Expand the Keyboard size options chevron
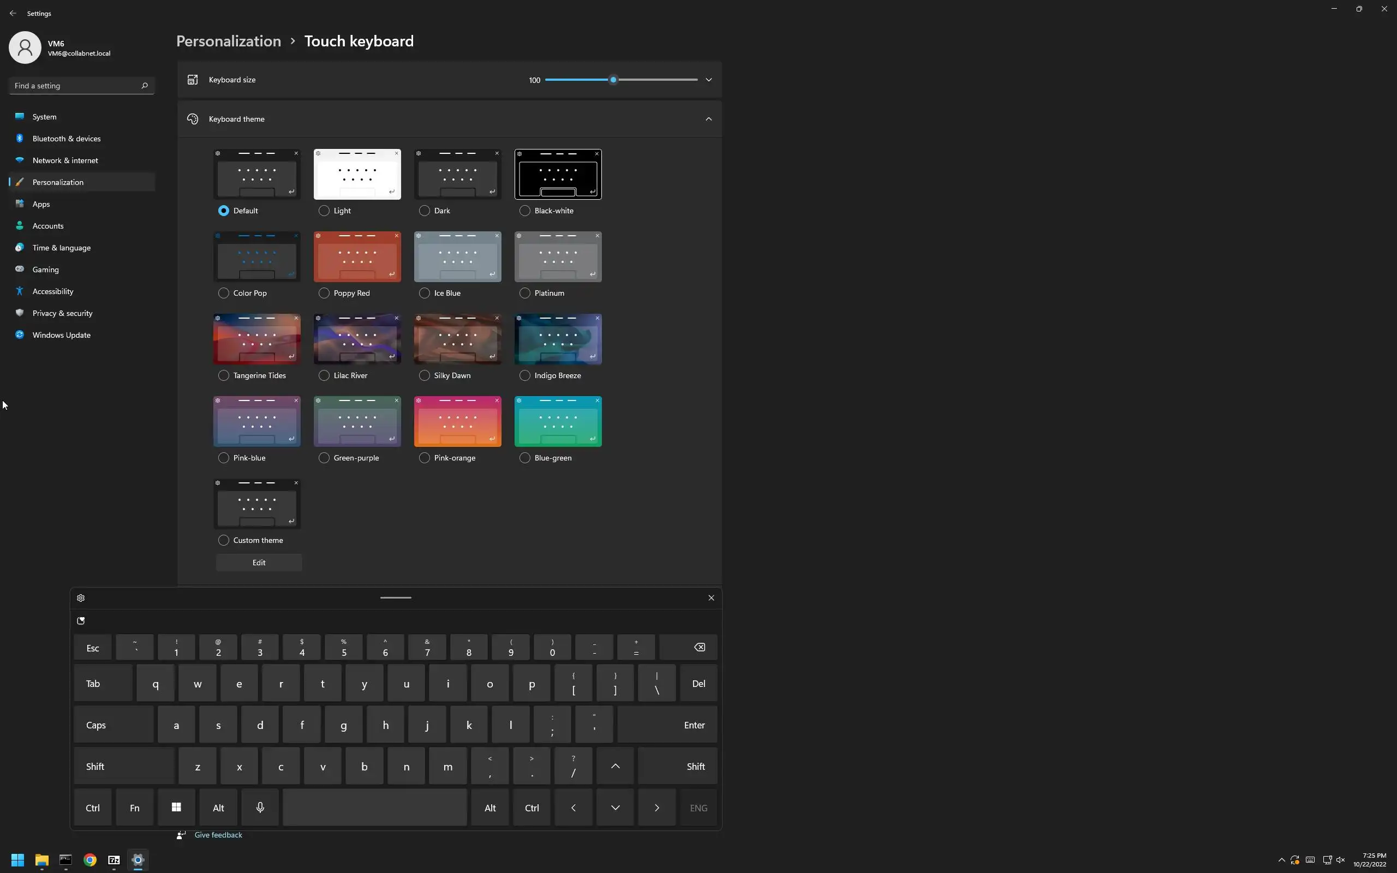The image size is (1397, 873). (708, 80)
